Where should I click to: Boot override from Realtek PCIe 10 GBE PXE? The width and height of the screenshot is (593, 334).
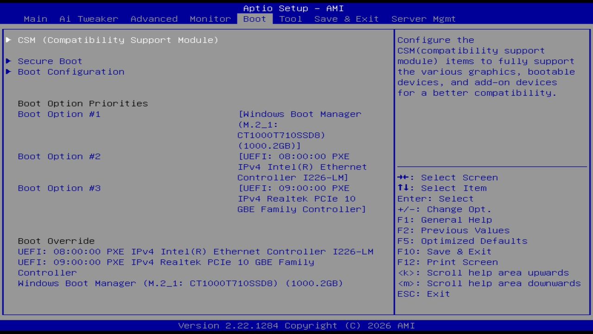tap(166, 267)
